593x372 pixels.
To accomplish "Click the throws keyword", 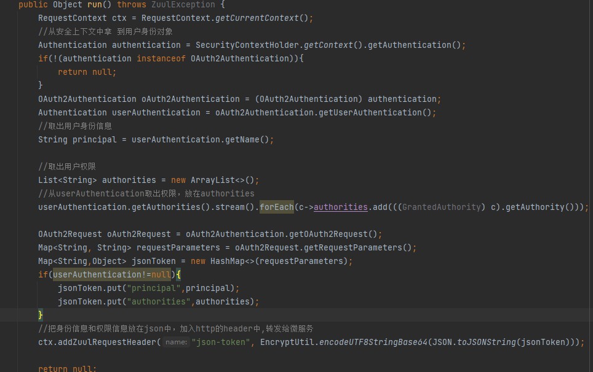I will pos(132,4).
